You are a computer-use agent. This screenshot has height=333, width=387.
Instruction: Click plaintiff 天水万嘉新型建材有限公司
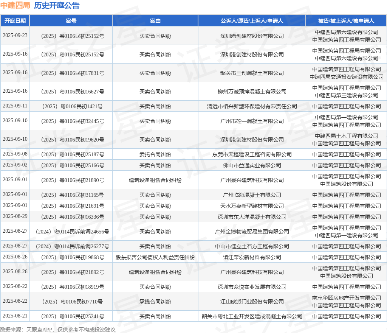point(252,206)
